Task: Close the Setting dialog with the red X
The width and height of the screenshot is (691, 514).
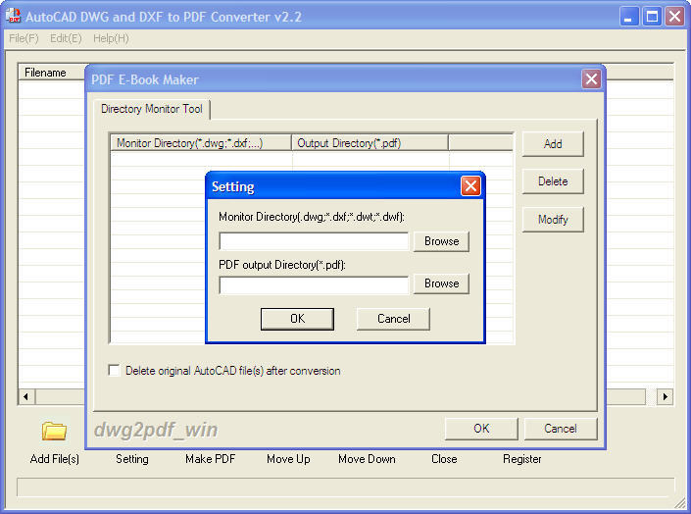Action: (x=470, y=185)
